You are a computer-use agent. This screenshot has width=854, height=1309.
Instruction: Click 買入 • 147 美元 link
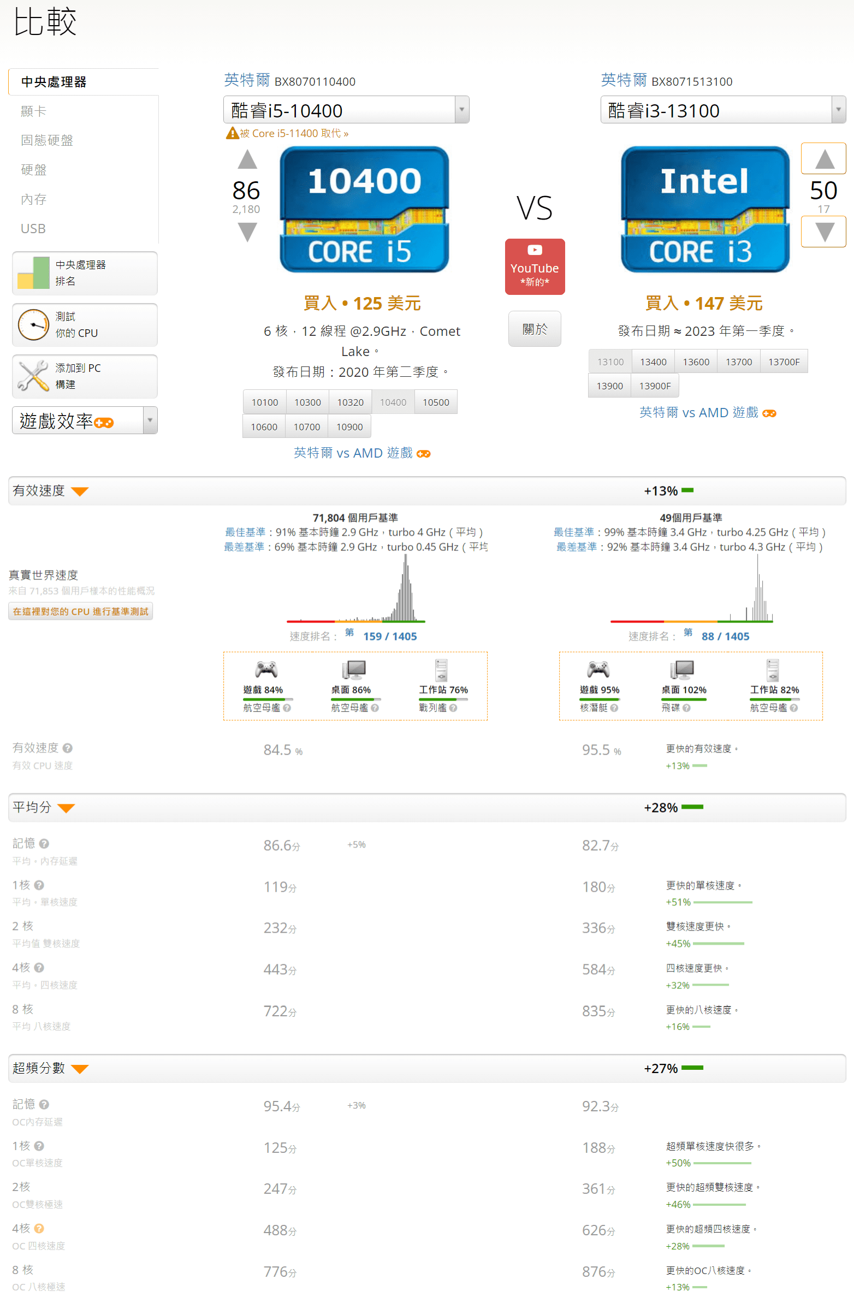704,303
